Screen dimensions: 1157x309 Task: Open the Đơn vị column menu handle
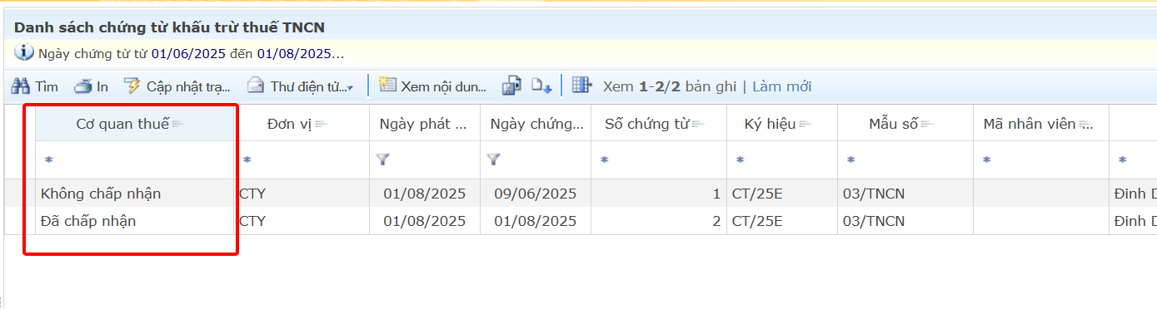pos(322,125)
